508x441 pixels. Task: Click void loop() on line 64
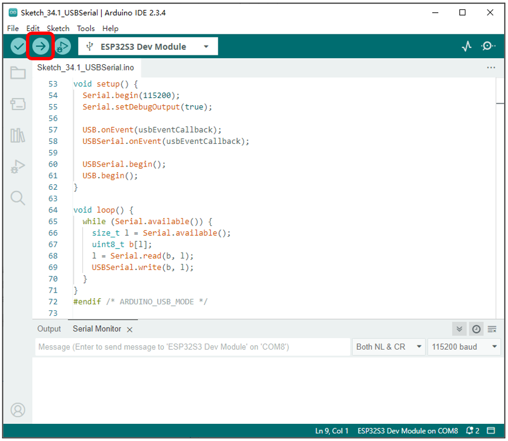tap(103, 210)
